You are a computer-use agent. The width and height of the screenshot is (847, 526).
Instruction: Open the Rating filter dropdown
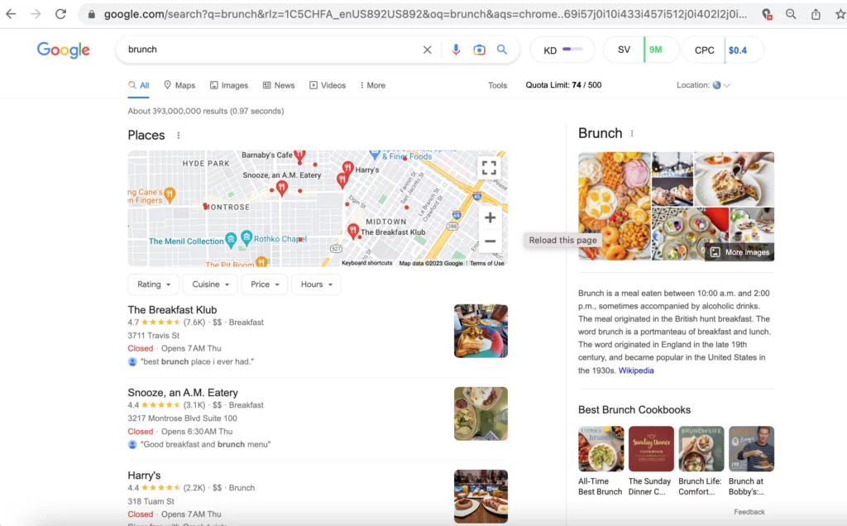153,285
